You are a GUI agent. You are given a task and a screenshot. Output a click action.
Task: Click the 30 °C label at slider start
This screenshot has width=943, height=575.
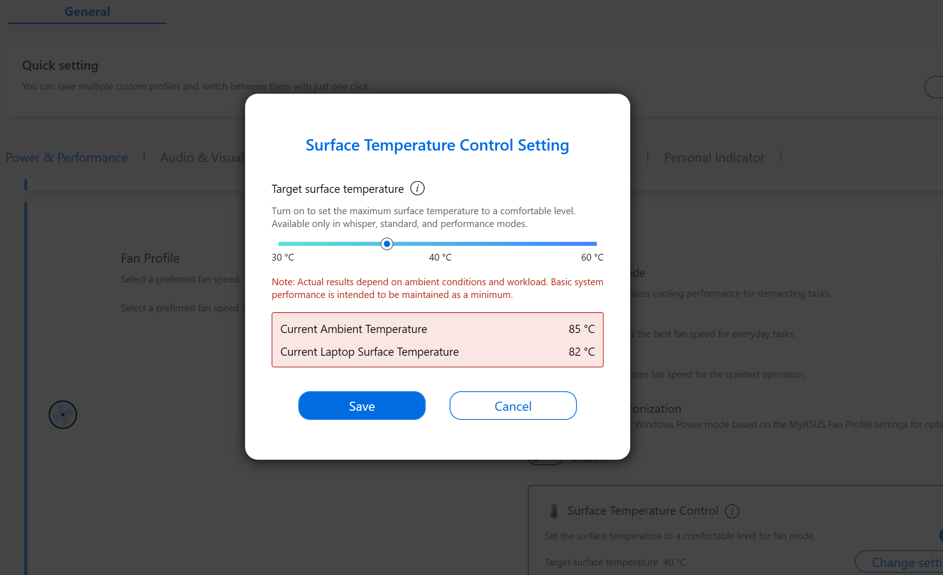(x=283, y=257)
